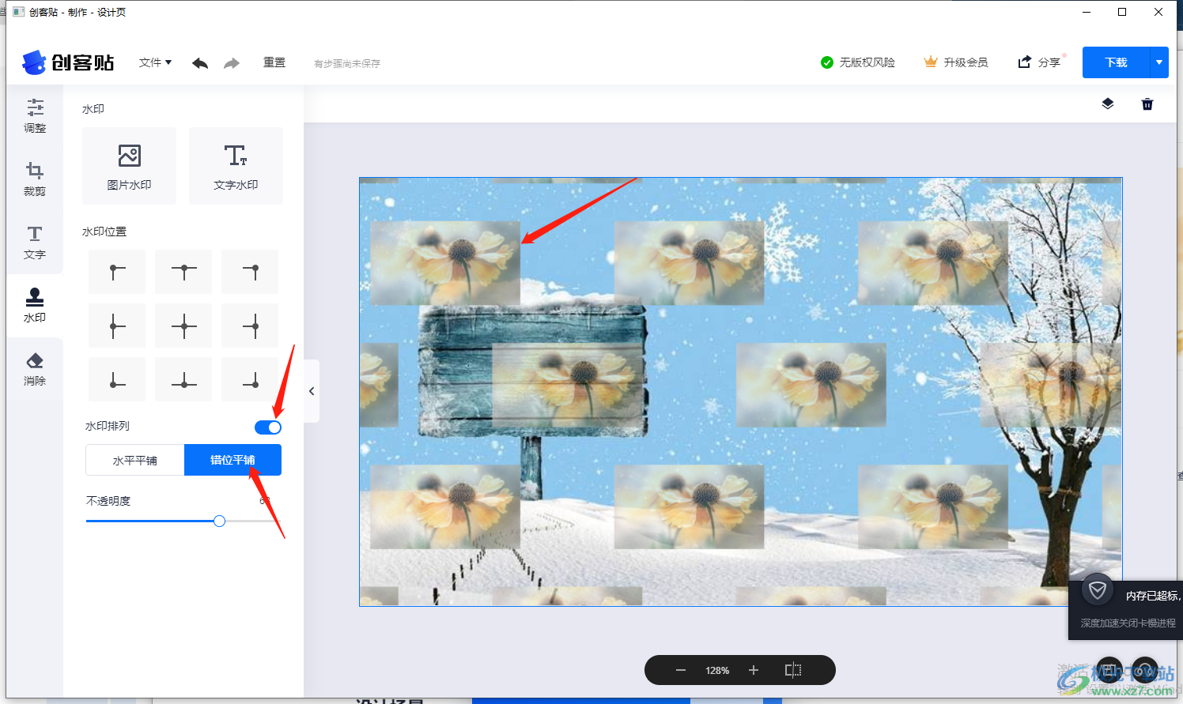Expand the download options arrow
The image size is (1183, 704).
[1159, 62]
